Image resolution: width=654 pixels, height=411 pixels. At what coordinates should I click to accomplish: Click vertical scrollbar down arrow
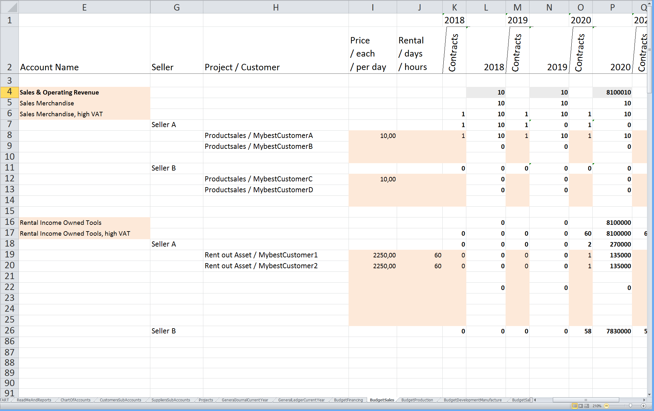click(x=649, y=395)
